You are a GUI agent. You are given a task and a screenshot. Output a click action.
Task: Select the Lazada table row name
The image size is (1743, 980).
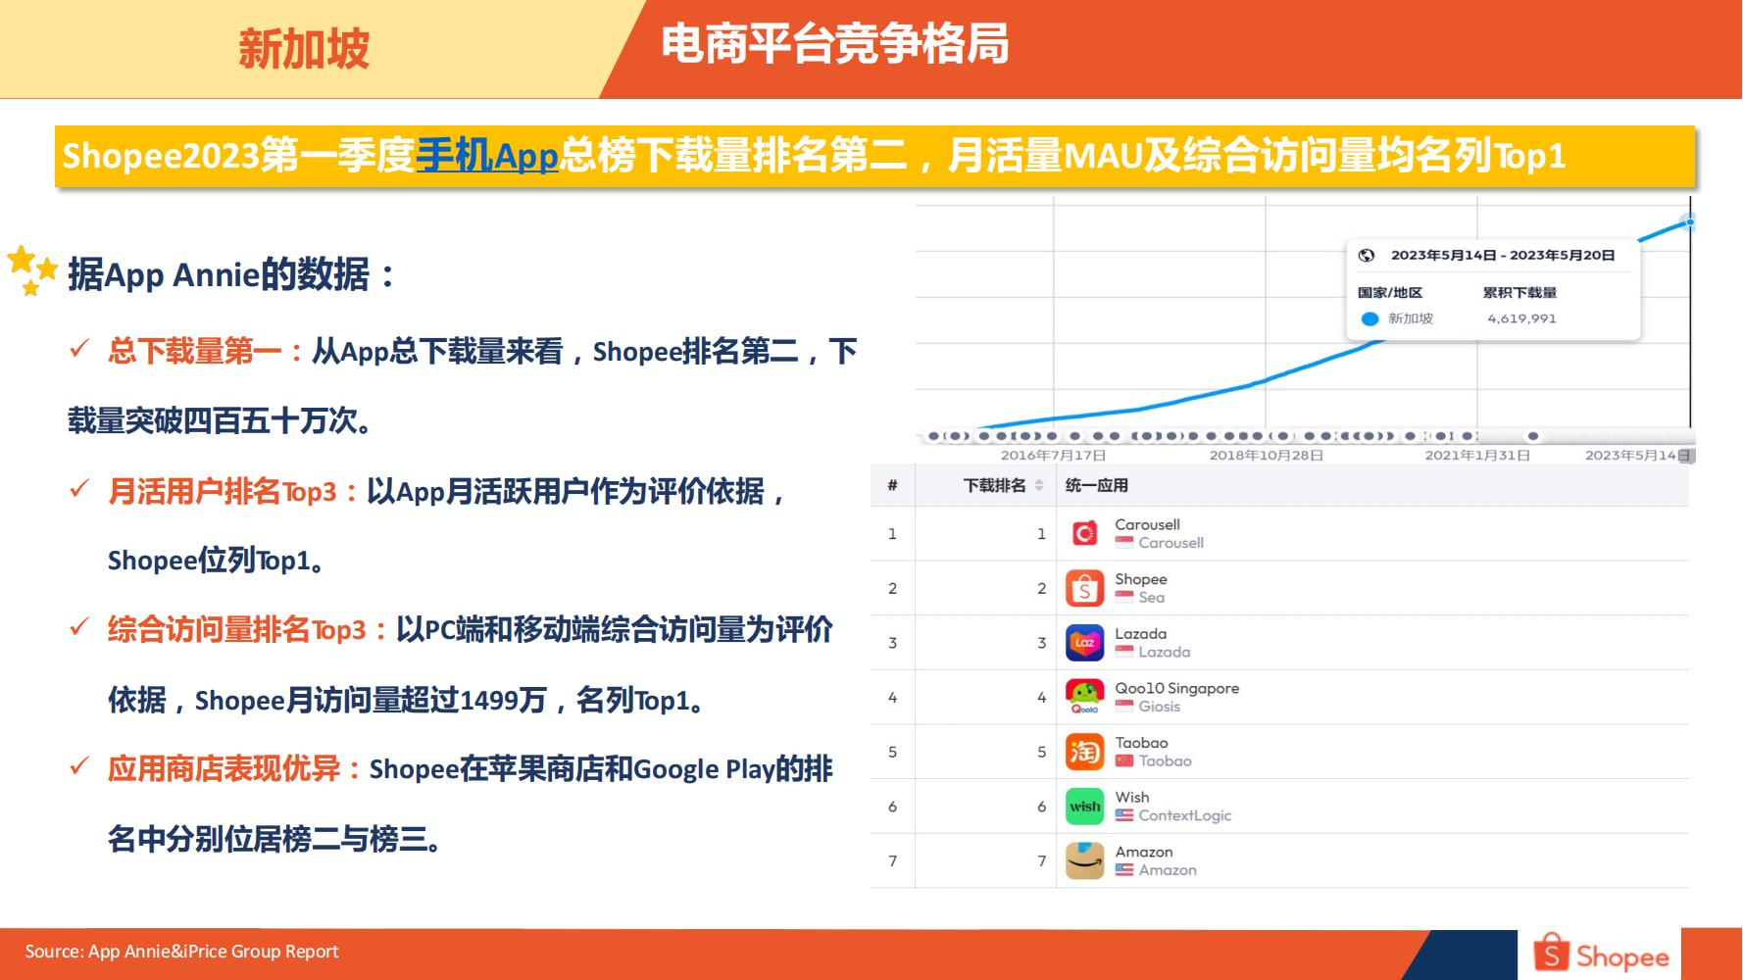pos(1140,634)
